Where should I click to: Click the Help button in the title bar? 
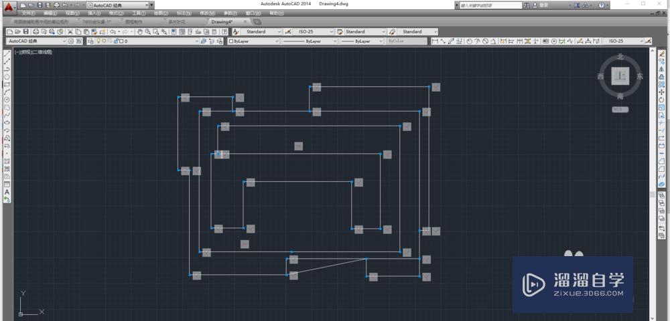(x=601, y=5)
